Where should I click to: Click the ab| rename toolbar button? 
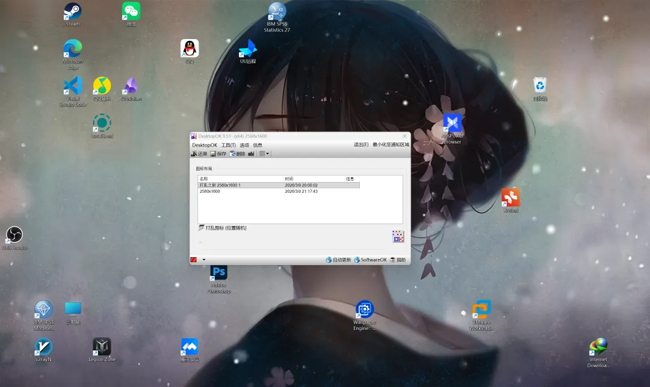tap(251, 154)
